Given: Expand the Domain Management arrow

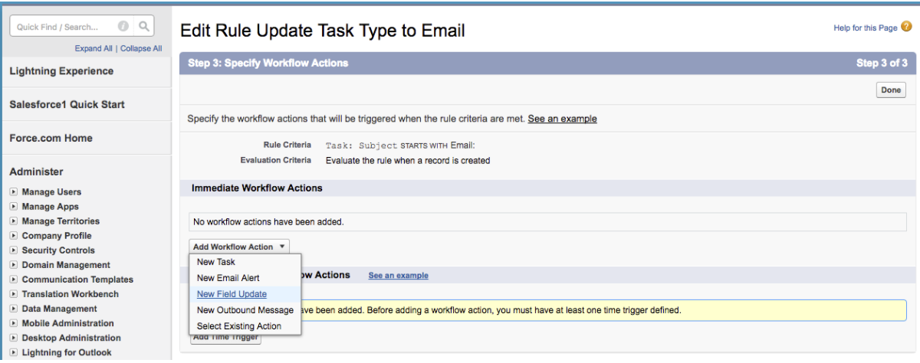Looking at the screenshot, I should 14,265.
